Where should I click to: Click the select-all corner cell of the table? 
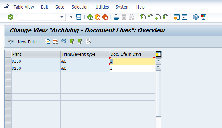click(8, 54)
